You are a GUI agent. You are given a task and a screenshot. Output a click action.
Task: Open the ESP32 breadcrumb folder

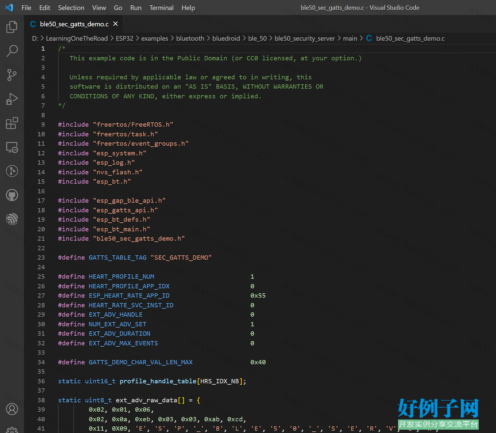tap(125, 38)
